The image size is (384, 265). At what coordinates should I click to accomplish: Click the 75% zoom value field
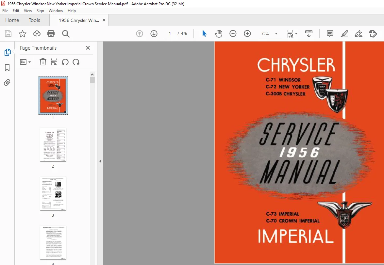click(265, 34)
